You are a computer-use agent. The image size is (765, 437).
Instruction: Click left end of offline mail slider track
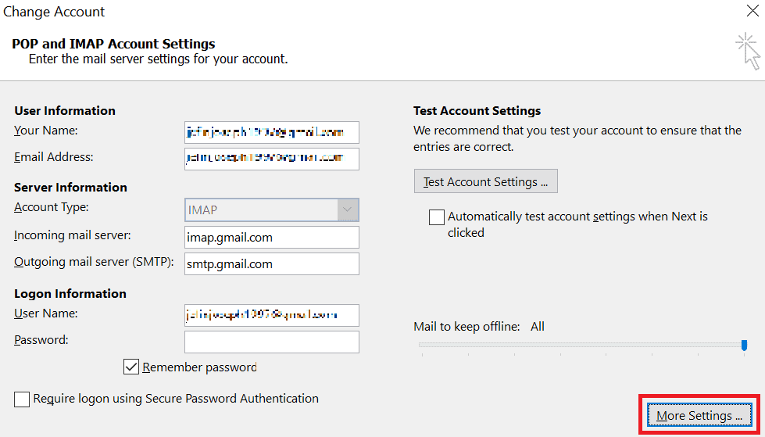click(422, 345)
